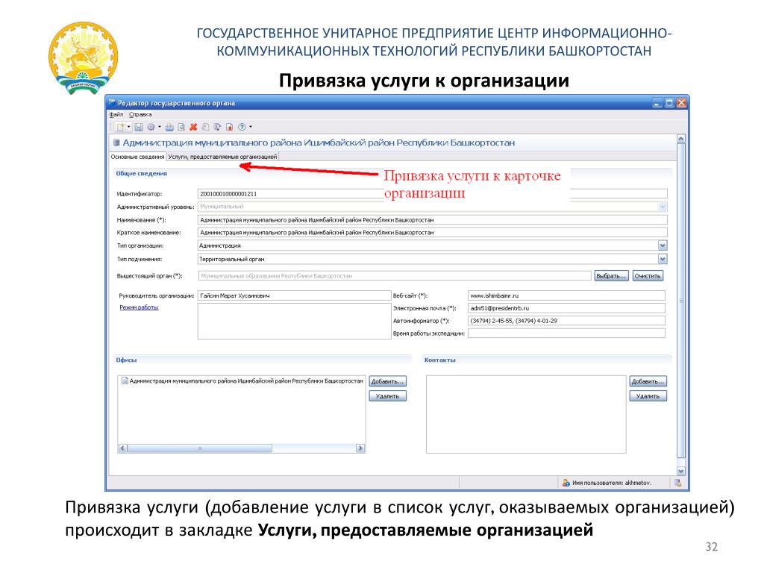The width and height of the screenshot is (764, 573).
Task: Select the Администрация муниципального района office row
Action: [242, 381]
